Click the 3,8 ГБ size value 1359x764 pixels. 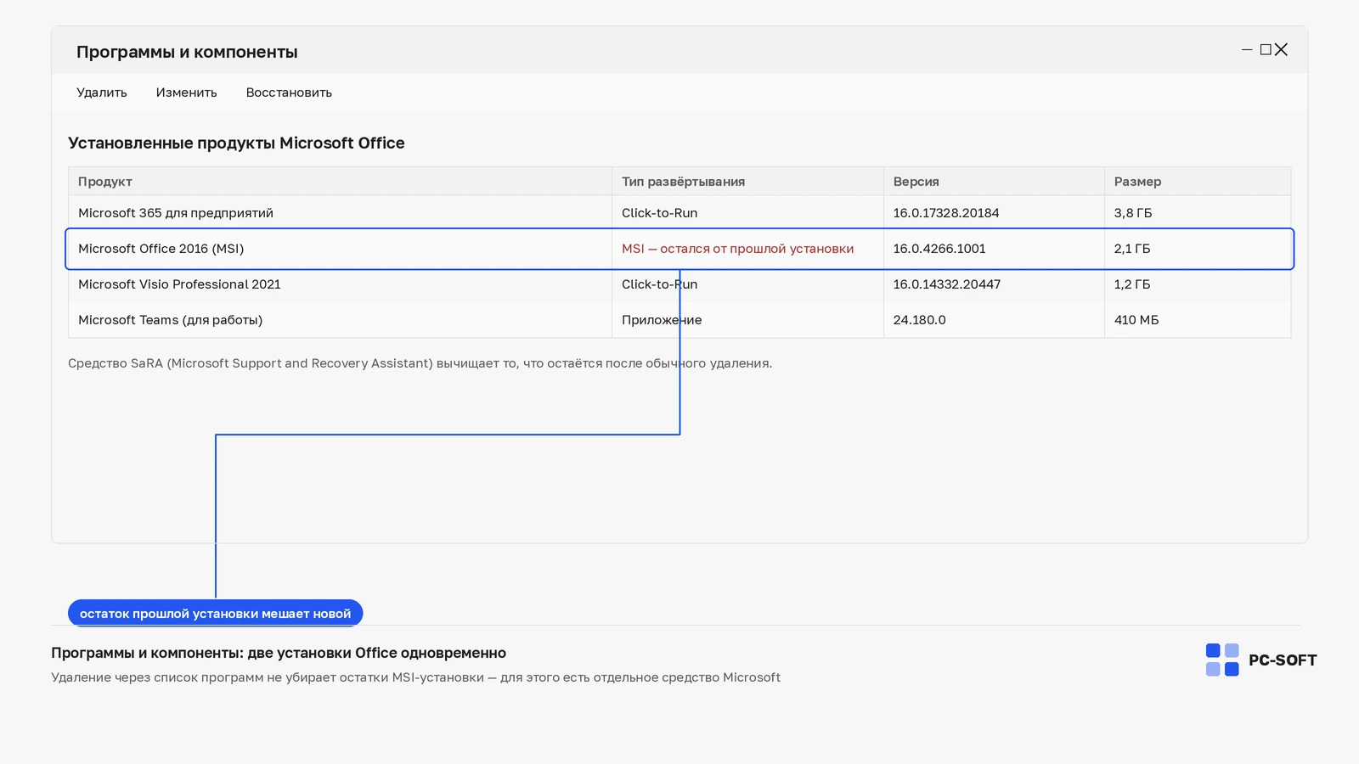pos(1133,213)
